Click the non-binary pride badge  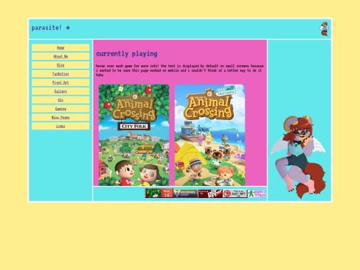click(185, 193)
